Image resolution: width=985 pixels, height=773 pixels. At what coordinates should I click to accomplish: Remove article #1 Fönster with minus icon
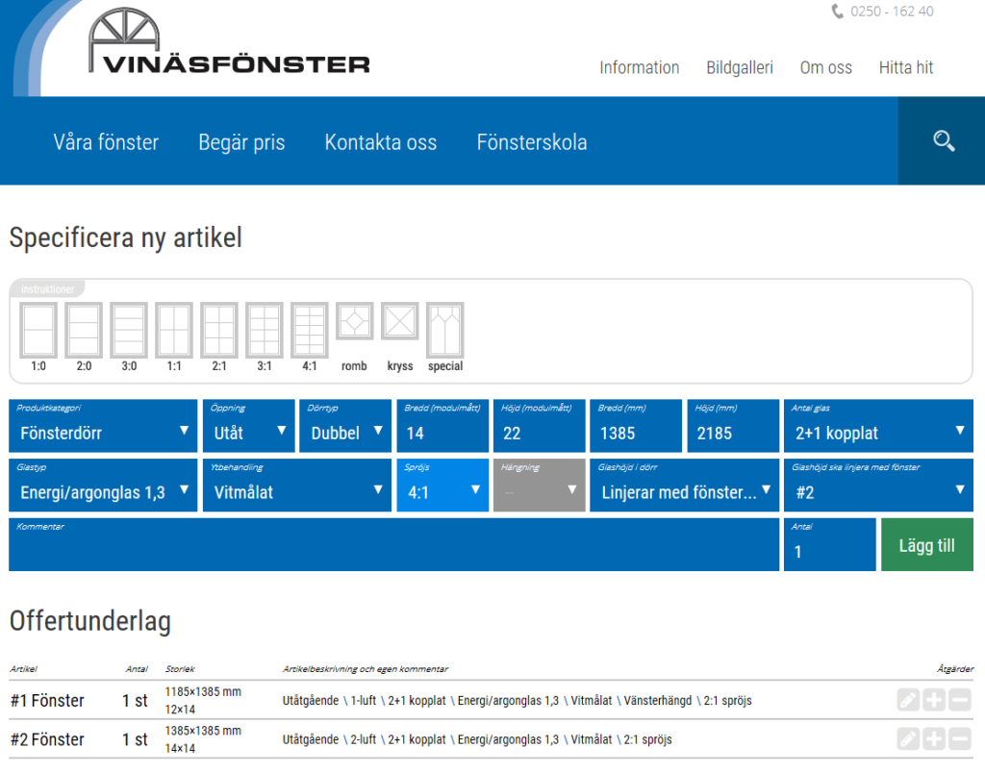(x=959, y=700)
